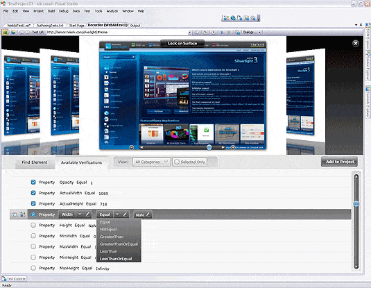The image size is (371, 288).
Task: Click the left arrow of the preview slider
Action: pos(141,148)
